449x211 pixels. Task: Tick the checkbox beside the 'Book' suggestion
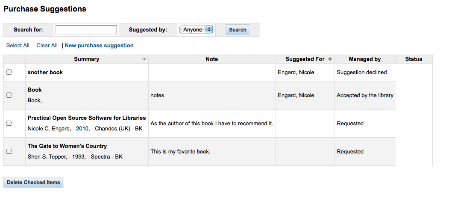pos(9,95)
